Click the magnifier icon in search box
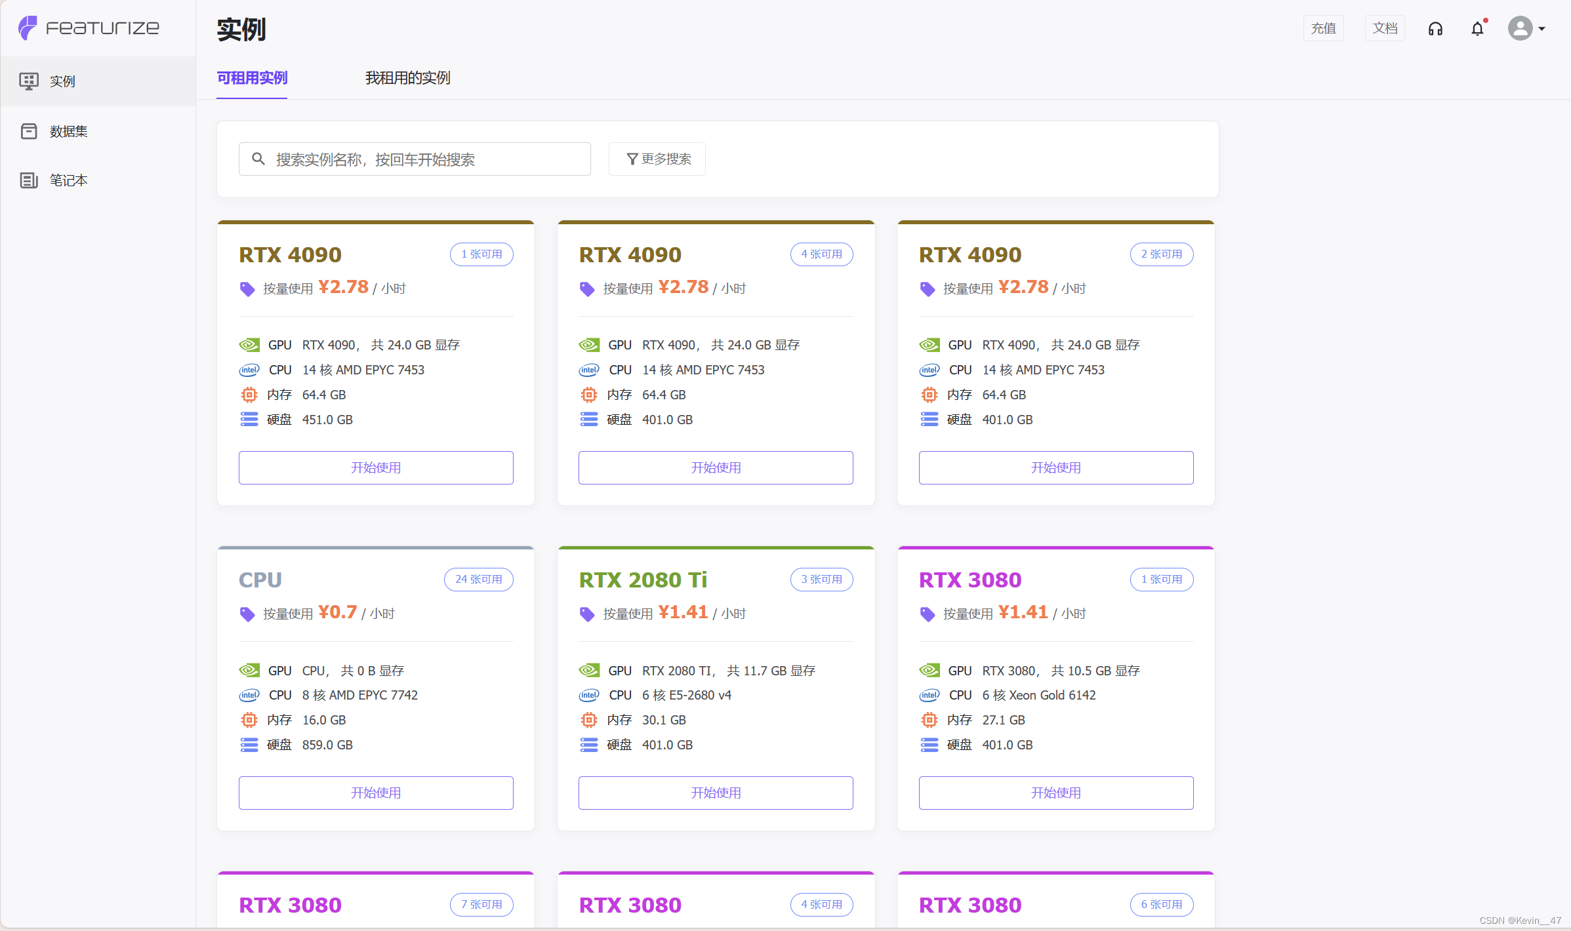This screenshot has height=931, width=1571. click(x=258, y=159)
